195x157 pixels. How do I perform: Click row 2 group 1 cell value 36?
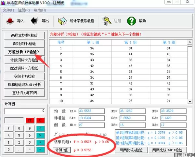click(92, 54)
